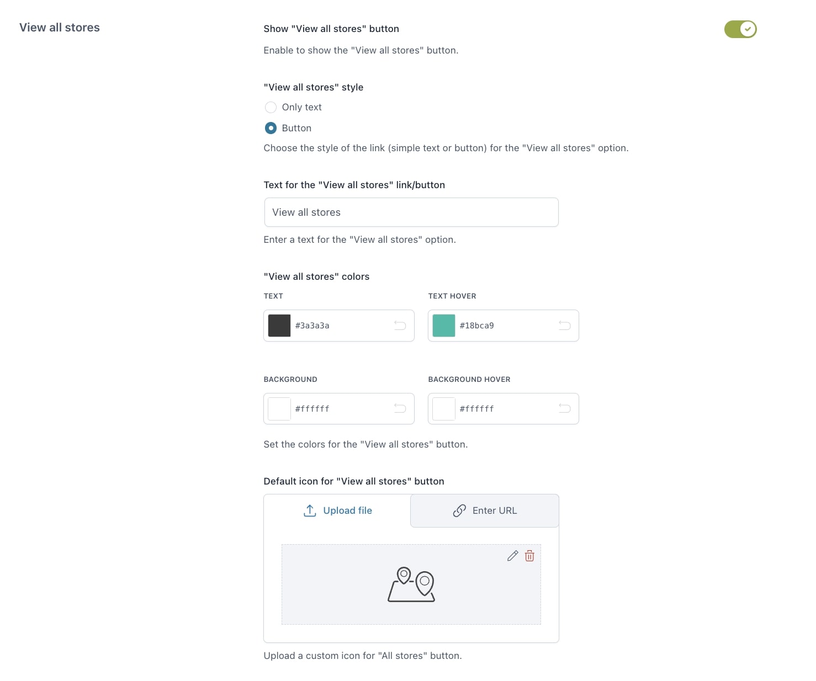Click the Show "View all stores" button label
The image size is (816, 681).
[331, 29]
